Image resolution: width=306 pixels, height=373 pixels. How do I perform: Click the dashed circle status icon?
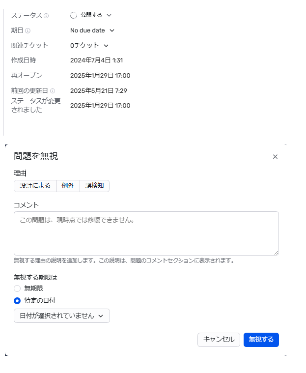pos(74,15)
